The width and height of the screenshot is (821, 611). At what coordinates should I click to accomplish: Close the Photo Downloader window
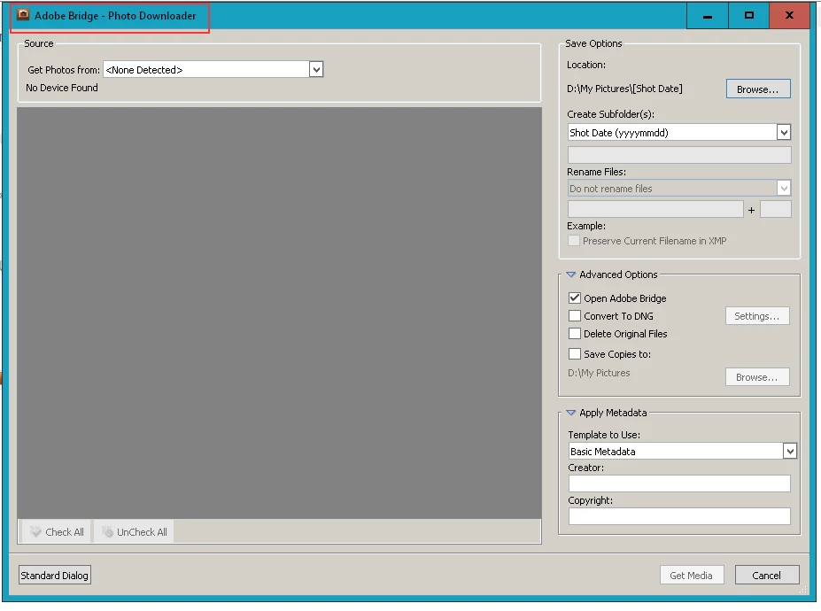click(x=789, y=16)
